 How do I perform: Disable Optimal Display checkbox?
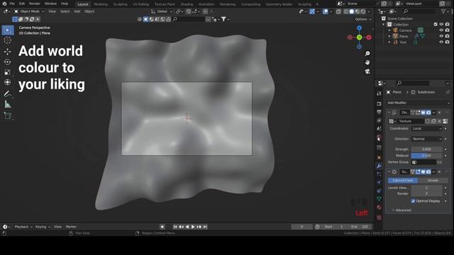point(413,201)
